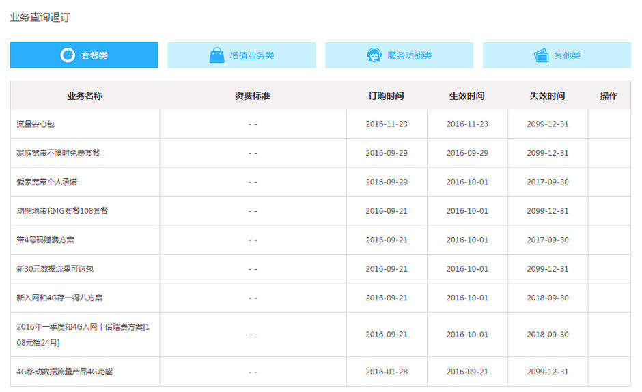This screenshot has width=642, height=392.
Task: Click the 资费标准 column header
Action: pyautogui.click(x=253, y=96)
